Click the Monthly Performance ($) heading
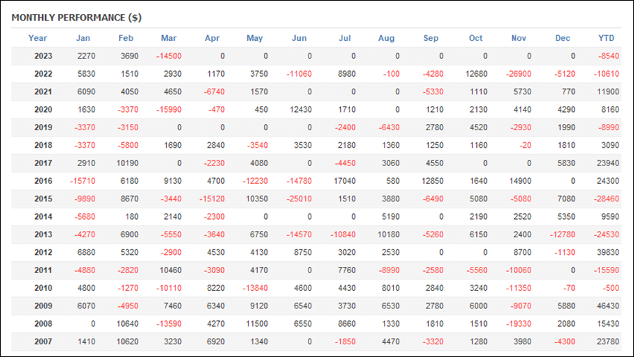This screenshot has height=357, width=634. pos(76,18)
